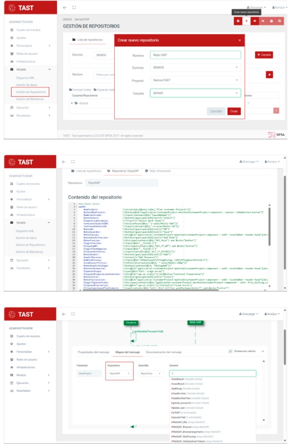Open the Descargar menu in top screenshot
Screen dimensions: 293x444
point(256,7)
